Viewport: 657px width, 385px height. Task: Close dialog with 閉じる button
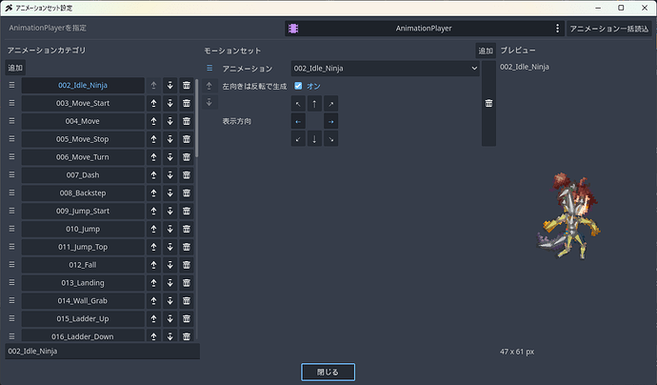328,372
